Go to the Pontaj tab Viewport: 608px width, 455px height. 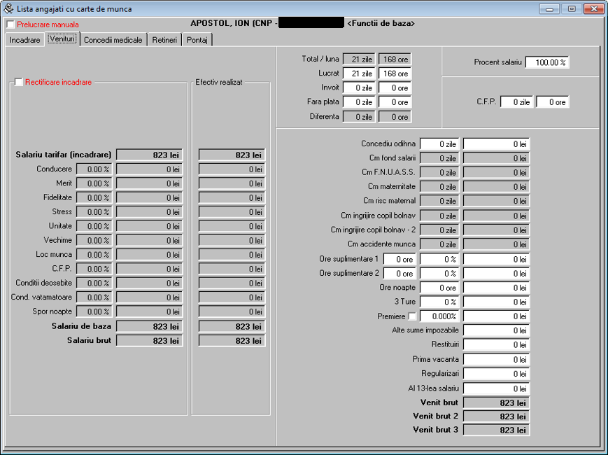click(197, 40)
